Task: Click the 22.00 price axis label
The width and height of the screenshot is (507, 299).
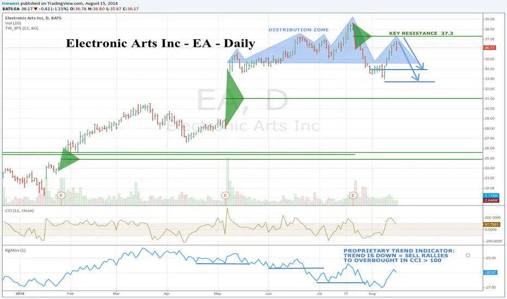Action: pyautogui.click(x=490, y=188)
